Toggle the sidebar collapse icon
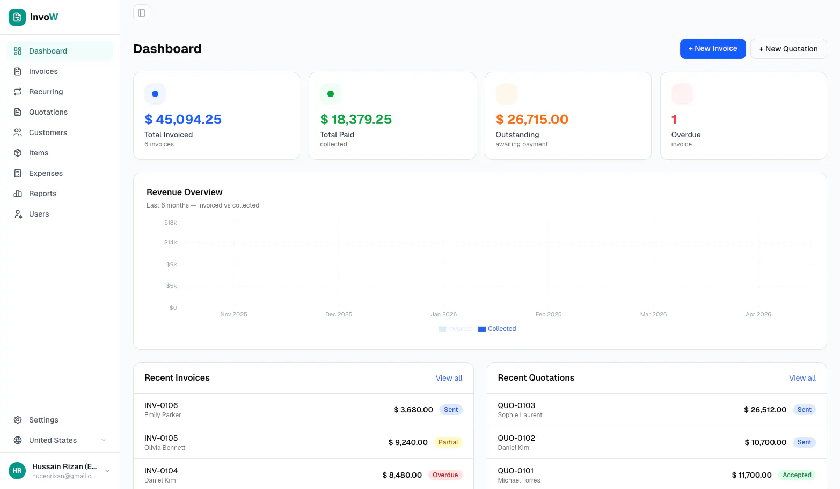Viewport: 840px width, 489px height. 142,13
